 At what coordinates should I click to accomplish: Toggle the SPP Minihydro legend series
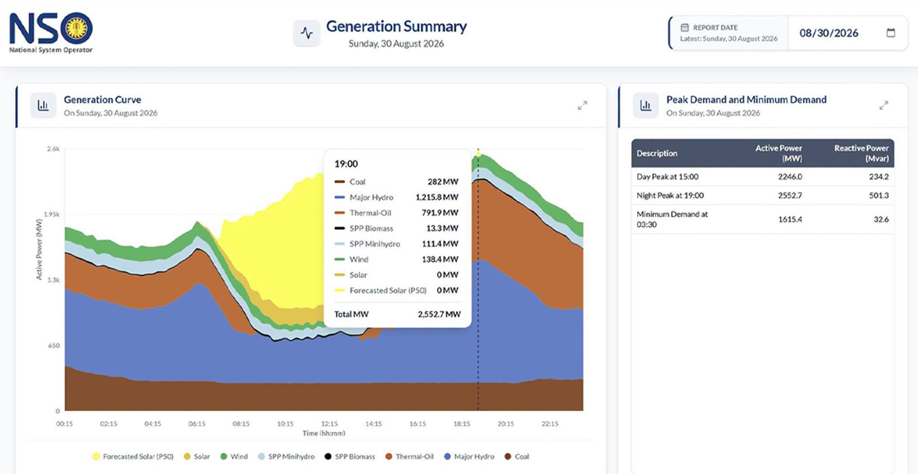click(x=286, y=457)
